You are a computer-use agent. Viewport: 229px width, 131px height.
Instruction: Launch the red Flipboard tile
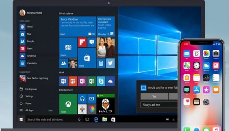82,42
